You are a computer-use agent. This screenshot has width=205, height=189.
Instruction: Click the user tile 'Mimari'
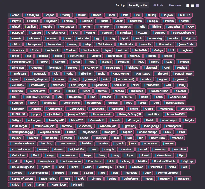[x=76, y=185]
